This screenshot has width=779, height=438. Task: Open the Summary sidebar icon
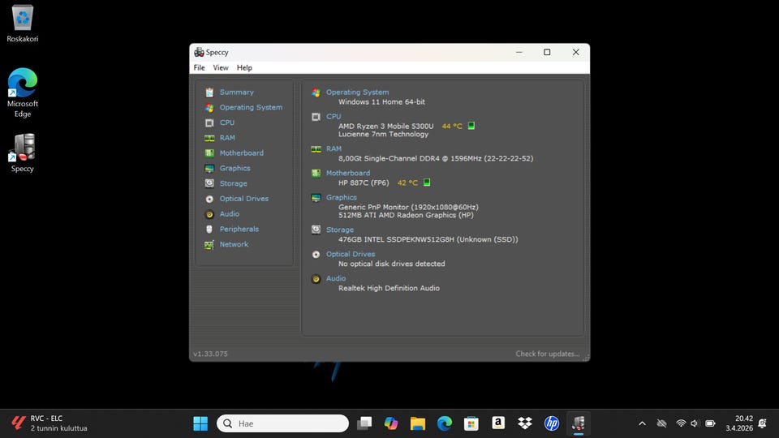click(209, 92)
